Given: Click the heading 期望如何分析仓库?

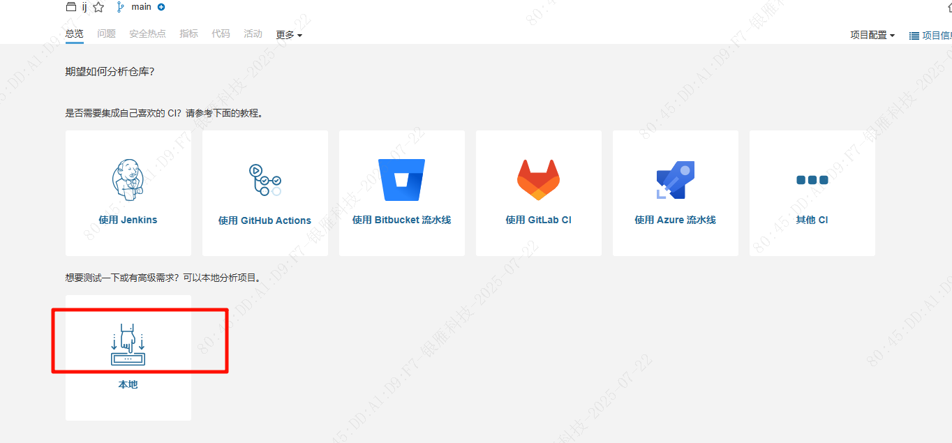Looking at the screenshot, I should 110,72.
